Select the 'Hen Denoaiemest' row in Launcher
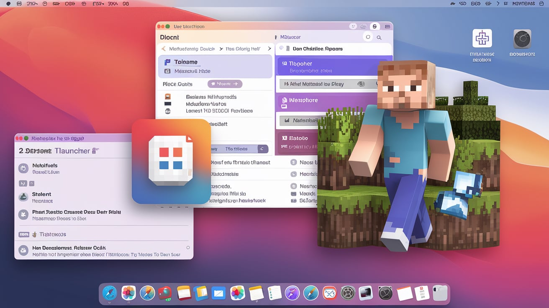The width and height of the screenshot is (549, 308). [x=104, y=251]
